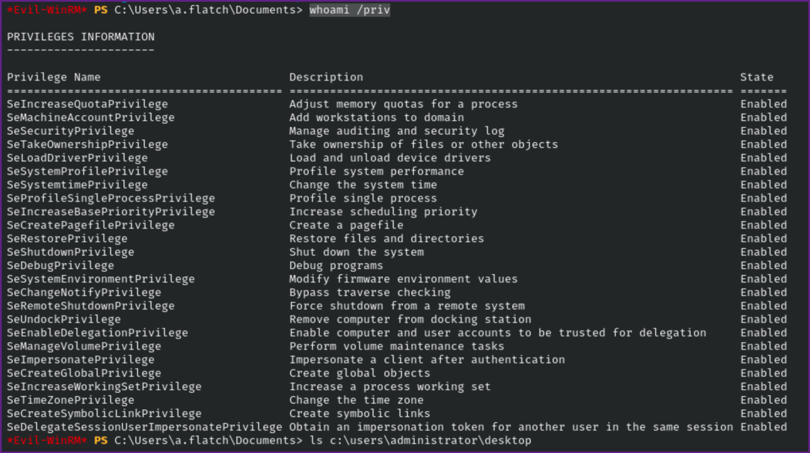Viewport: 810px width, 453px height.
Task: Click the SeLoadDriverPrivilege text
Action: click(77, 158)
